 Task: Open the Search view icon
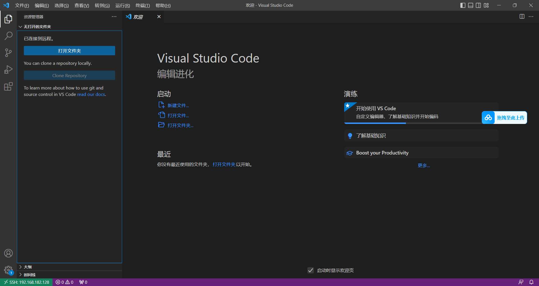(8, 36)
